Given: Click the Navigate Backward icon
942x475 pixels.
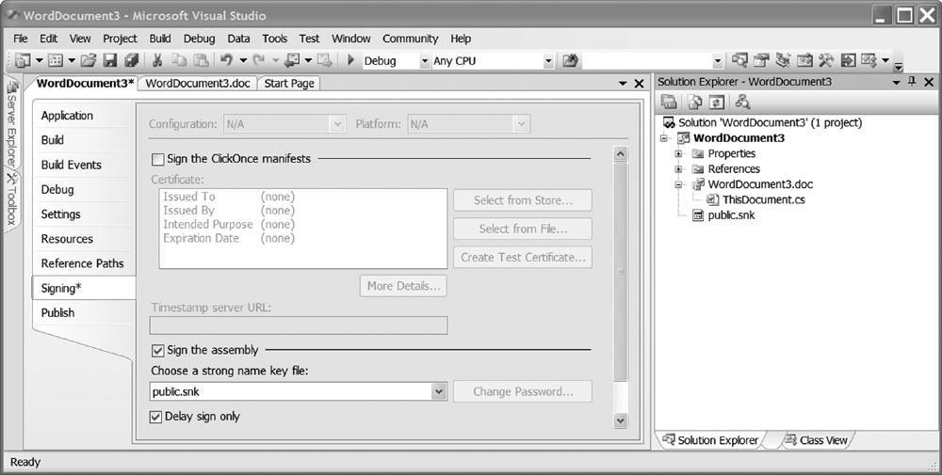Looking at the screenshot, I should pos(293,60).
